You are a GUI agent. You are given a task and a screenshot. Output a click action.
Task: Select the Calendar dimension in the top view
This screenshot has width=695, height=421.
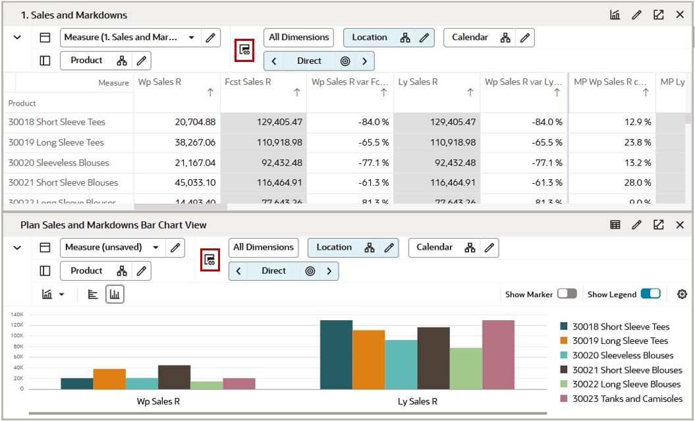click(470, 38)
